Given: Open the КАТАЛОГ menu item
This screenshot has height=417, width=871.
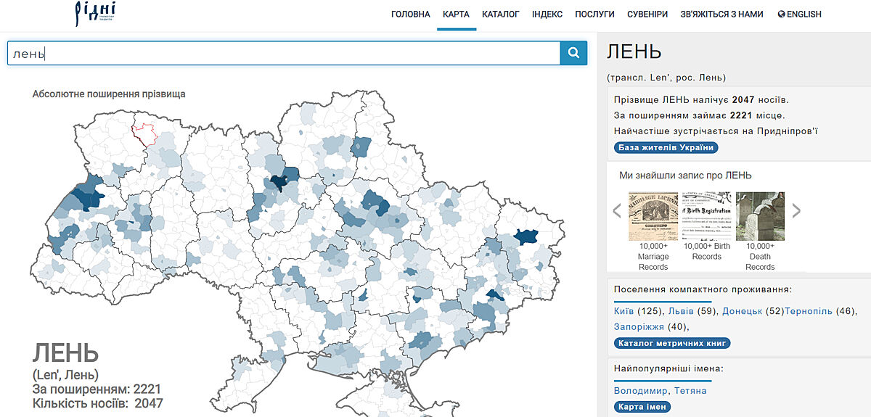Looking at the screenshot, I should tap(500, 14).
